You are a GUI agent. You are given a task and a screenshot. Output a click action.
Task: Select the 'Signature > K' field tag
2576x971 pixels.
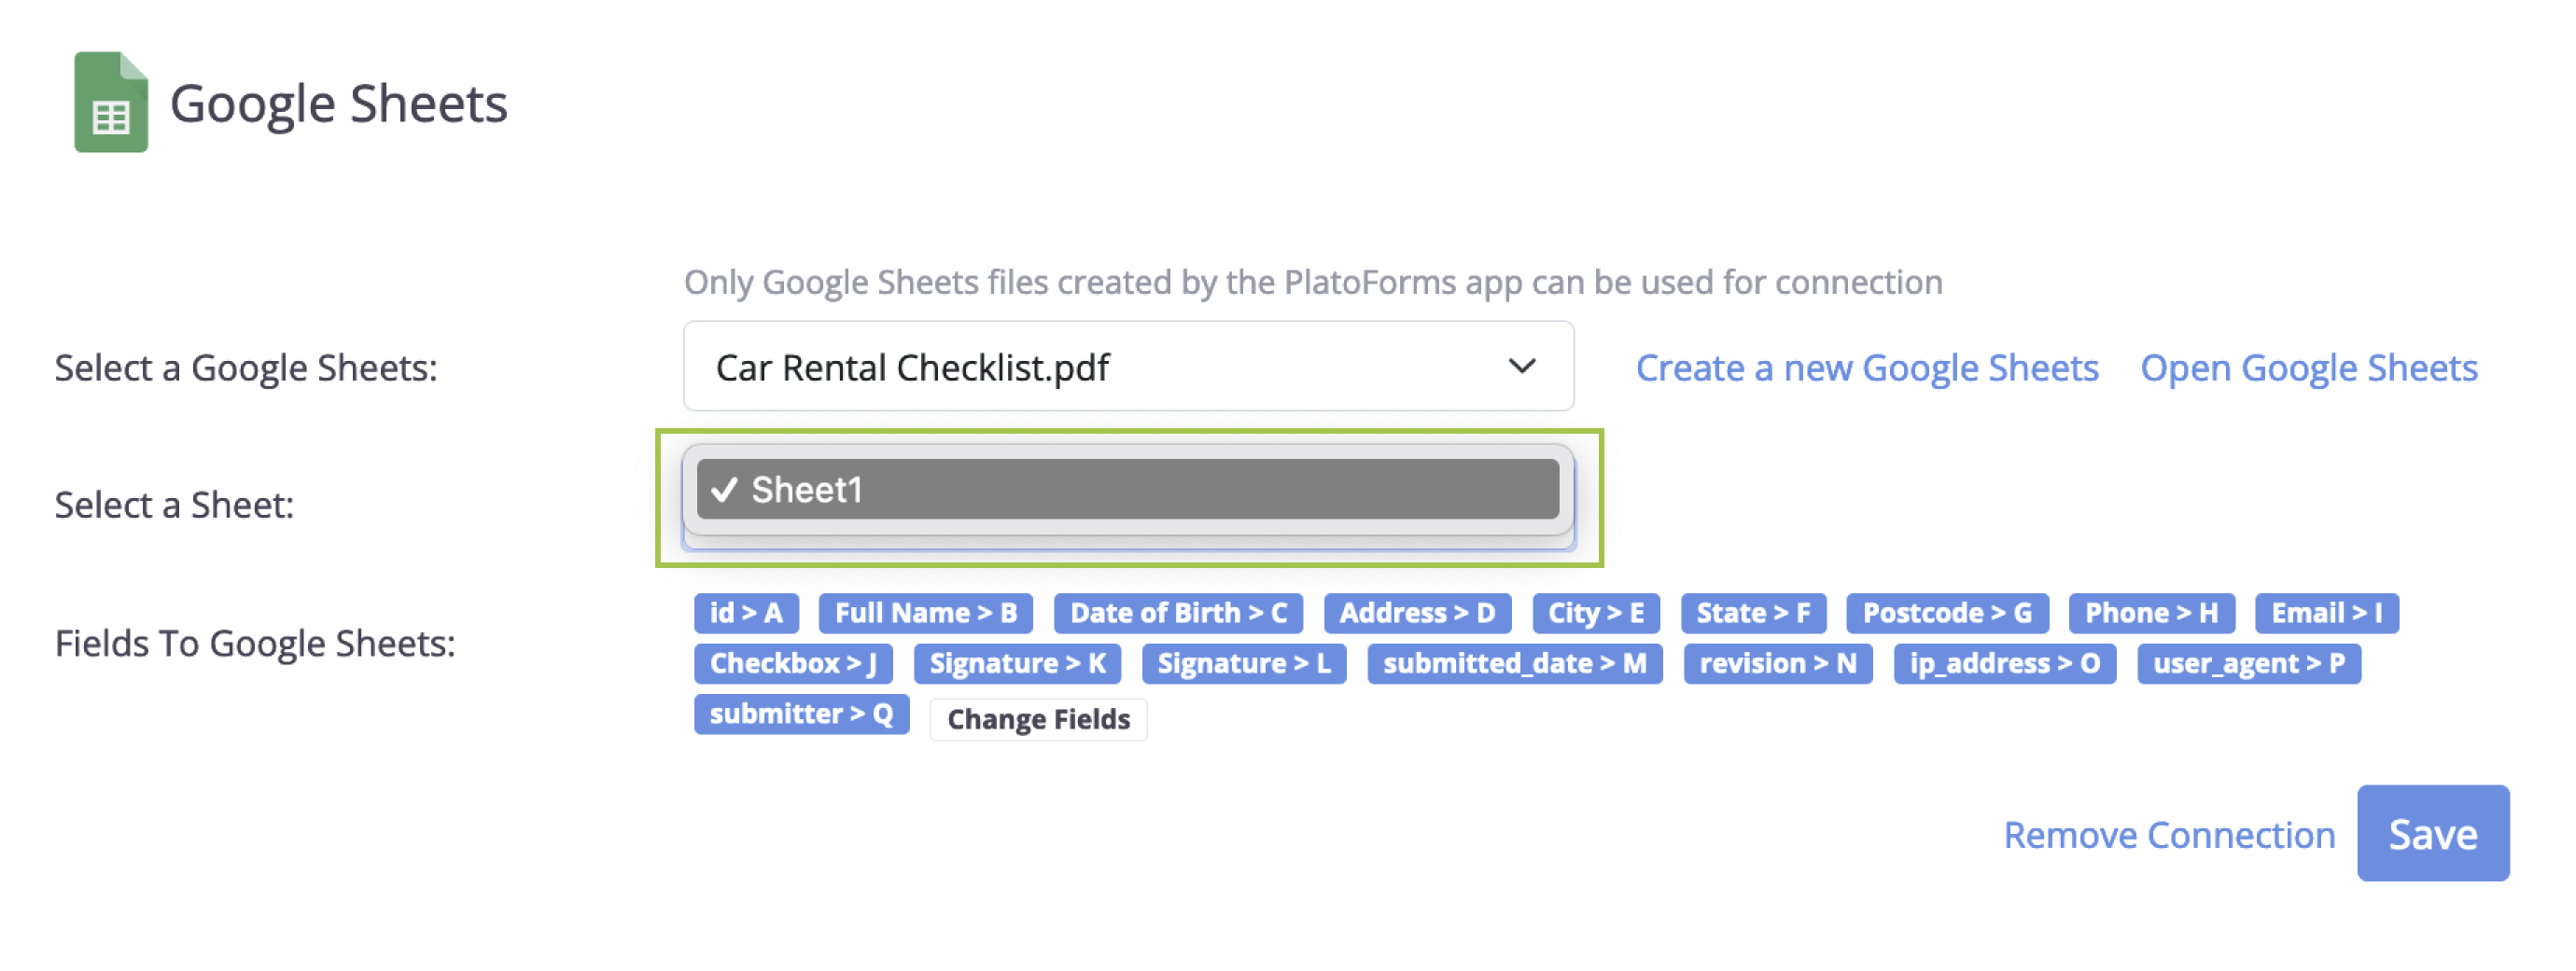click(x=1017, y=664)
